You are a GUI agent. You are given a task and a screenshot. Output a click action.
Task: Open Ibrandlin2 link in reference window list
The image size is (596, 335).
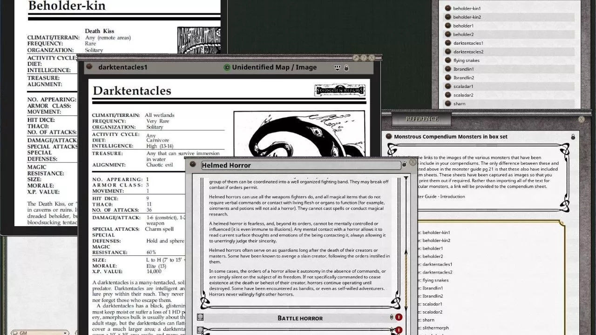433,296
